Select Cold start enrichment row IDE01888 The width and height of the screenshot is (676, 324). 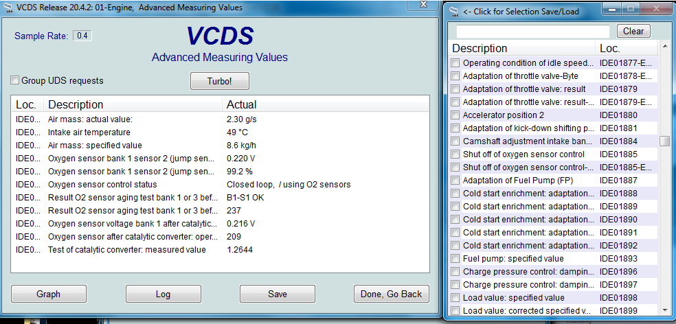(x=554, y=194)
